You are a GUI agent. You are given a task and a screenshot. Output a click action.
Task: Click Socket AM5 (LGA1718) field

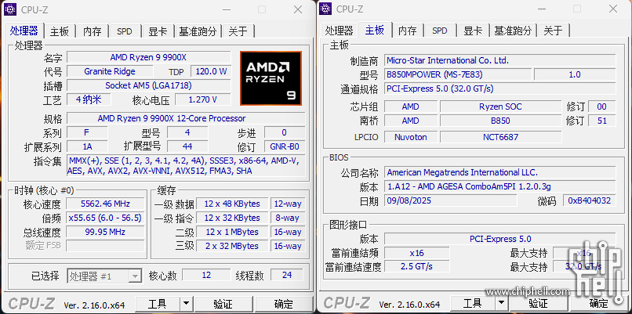pos(149,85)
